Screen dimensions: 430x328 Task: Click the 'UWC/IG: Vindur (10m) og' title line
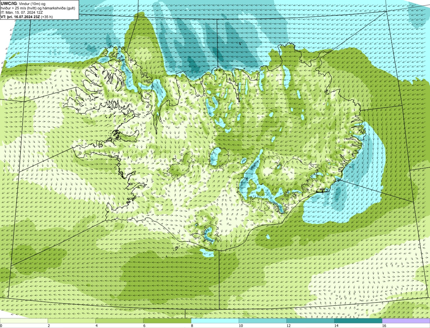23,3
